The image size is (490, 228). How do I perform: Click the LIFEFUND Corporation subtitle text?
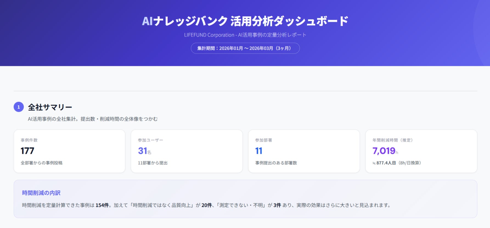[x=245, y=35]
